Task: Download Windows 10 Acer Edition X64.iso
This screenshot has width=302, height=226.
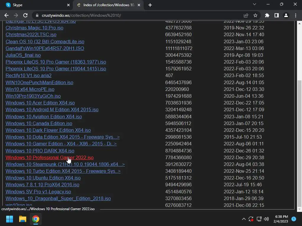Action: click(x=40, y=103)
